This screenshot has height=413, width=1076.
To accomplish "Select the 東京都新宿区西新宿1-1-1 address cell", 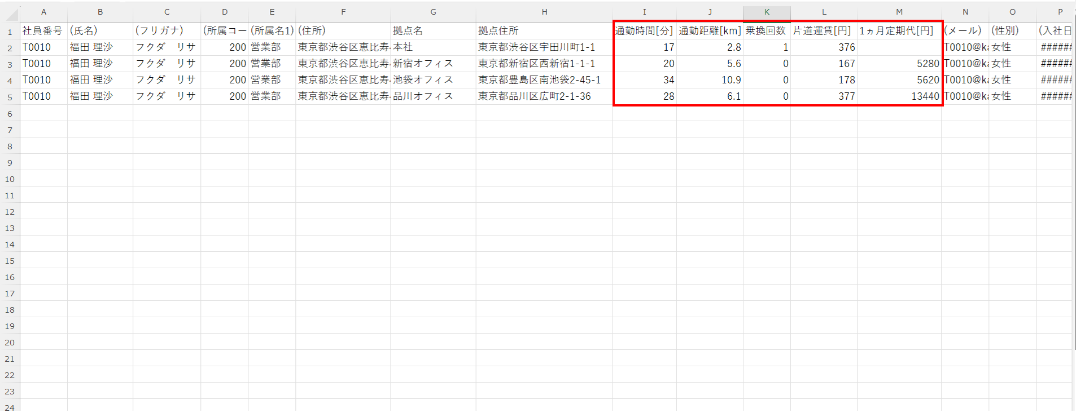I will coord(544,64).
